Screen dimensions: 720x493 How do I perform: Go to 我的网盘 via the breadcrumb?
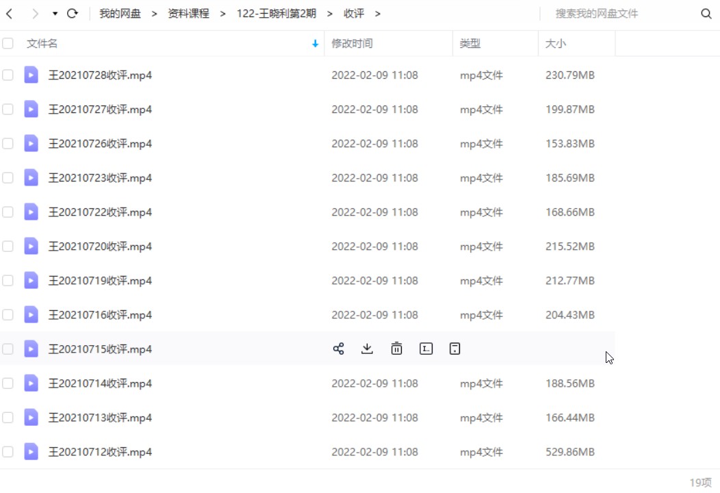(120, 13)
